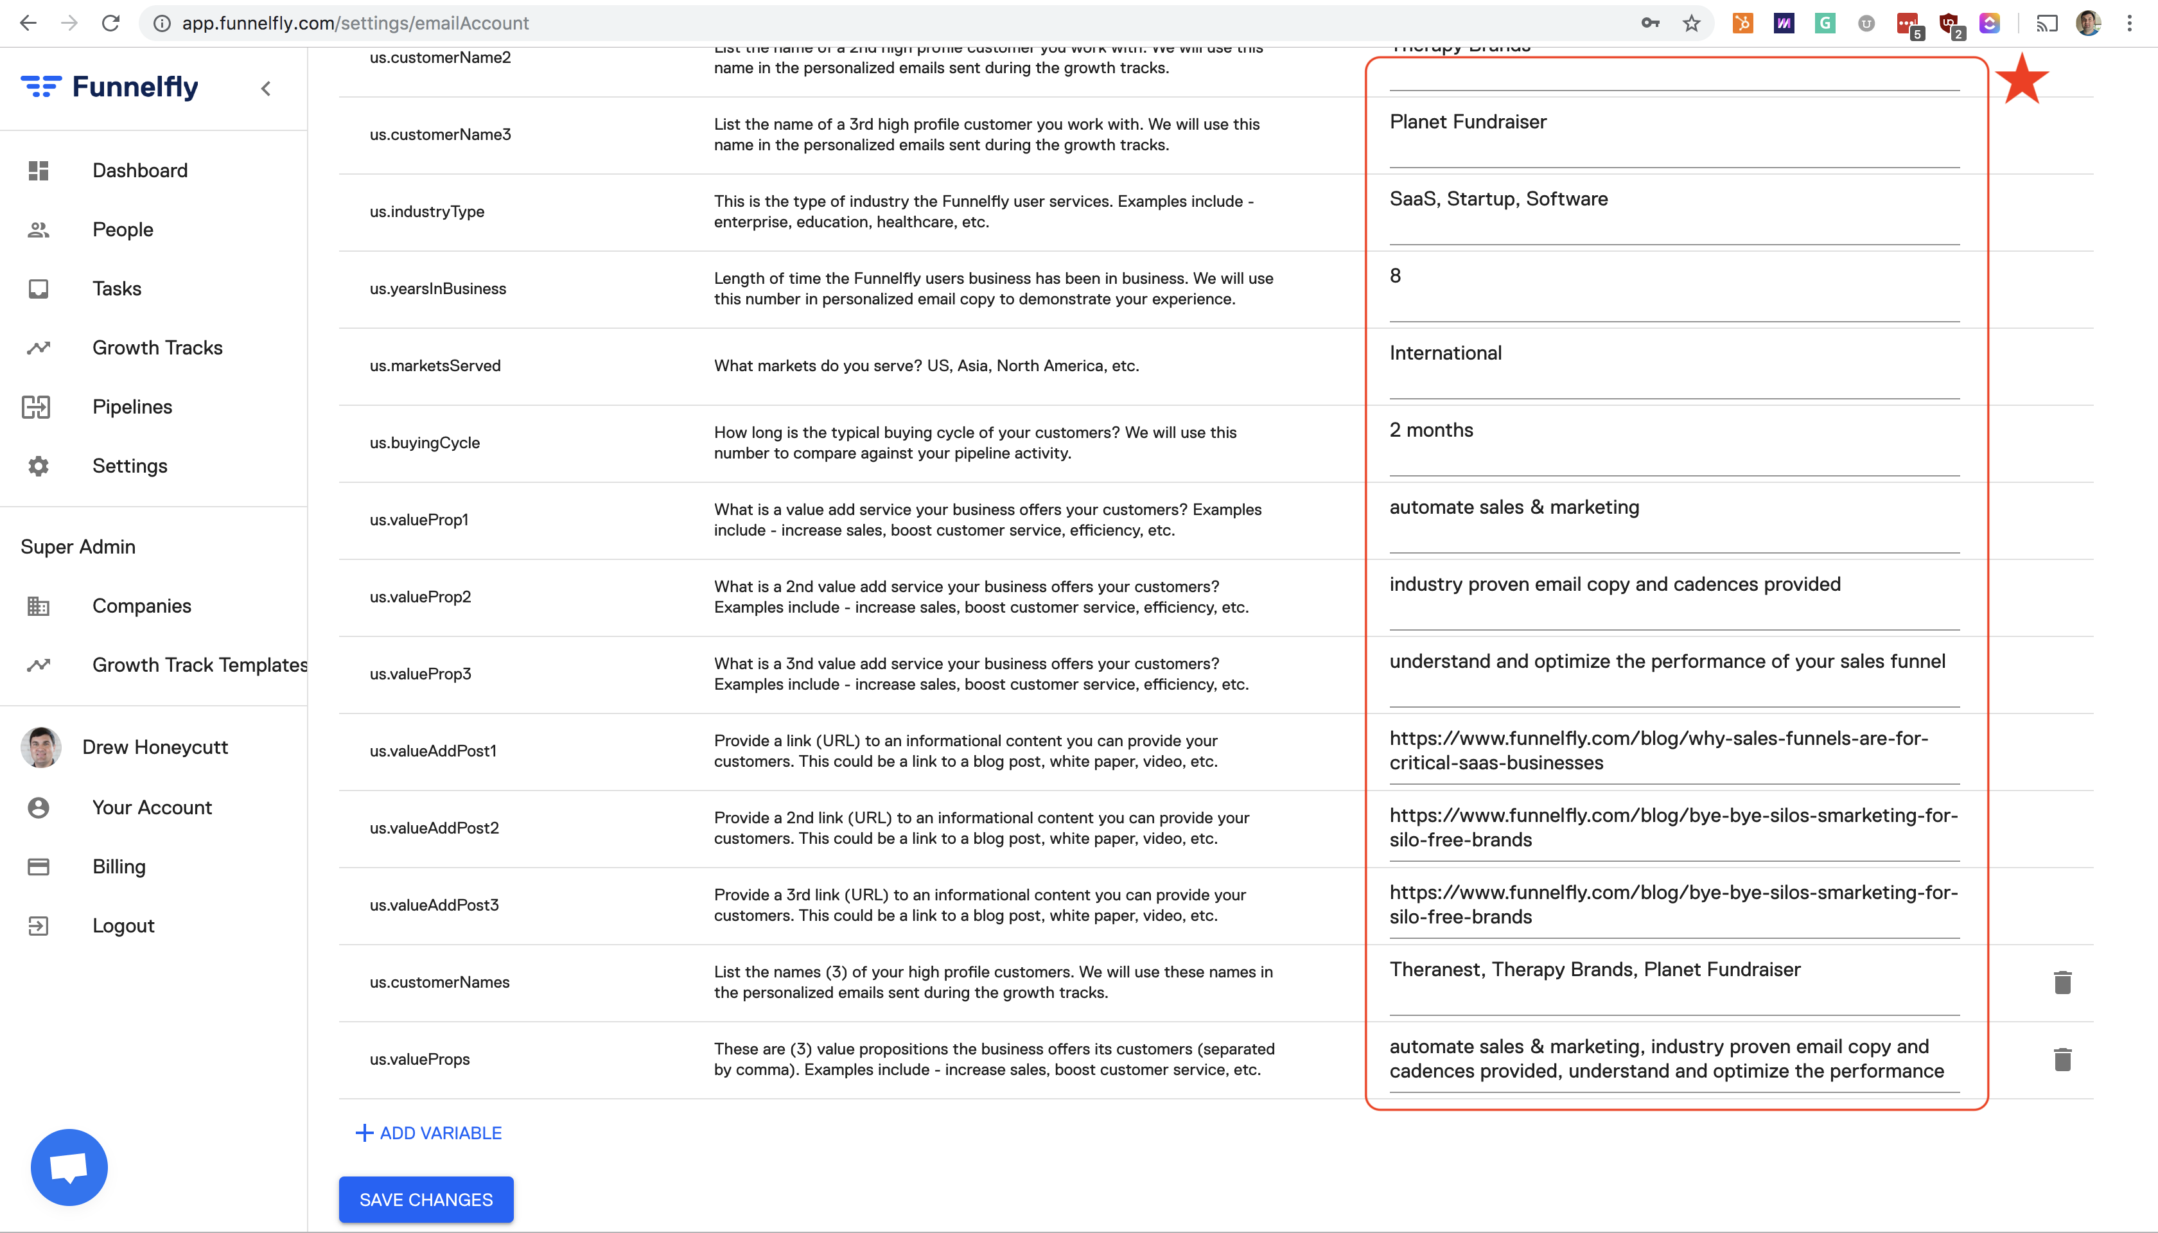Select Settings in the sidebar
This screenshot has width=2158, height=1233.
130,466
